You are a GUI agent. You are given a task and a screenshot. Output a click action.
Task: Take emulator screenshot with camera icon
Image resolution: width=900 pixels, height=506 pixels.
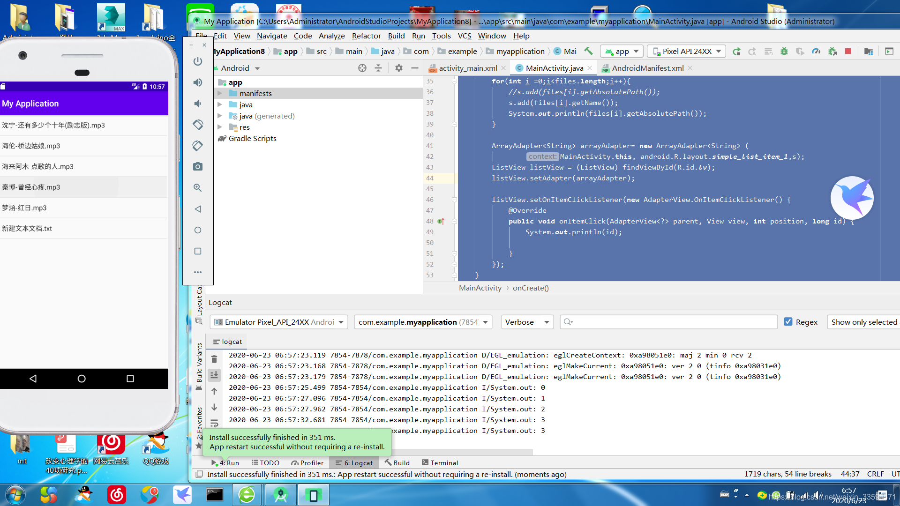point(198,167)
